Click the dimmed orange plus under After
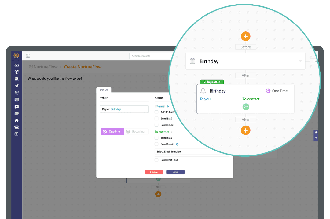 click(158, 194)
